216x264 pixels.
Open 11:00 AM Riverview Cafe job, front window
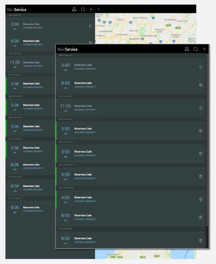point(83,106)
